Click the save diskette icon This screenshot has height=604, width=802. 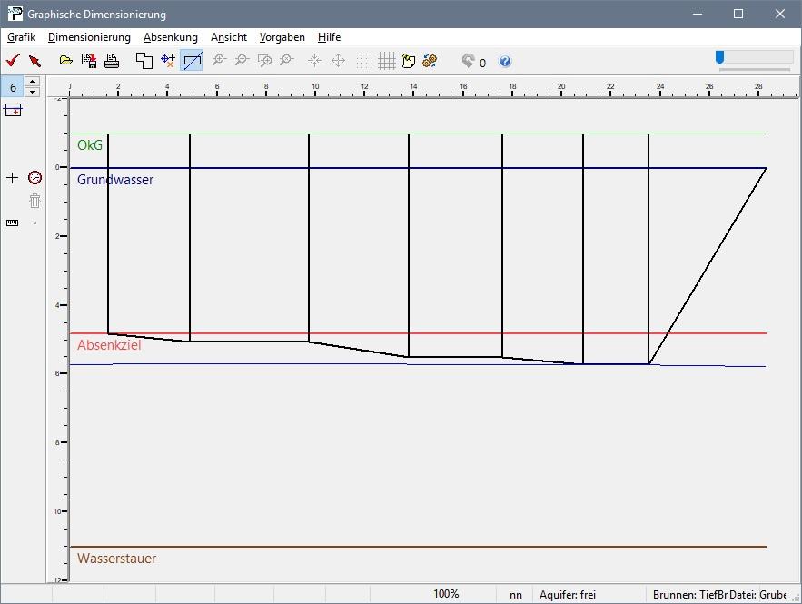click(x=89, y=61)
